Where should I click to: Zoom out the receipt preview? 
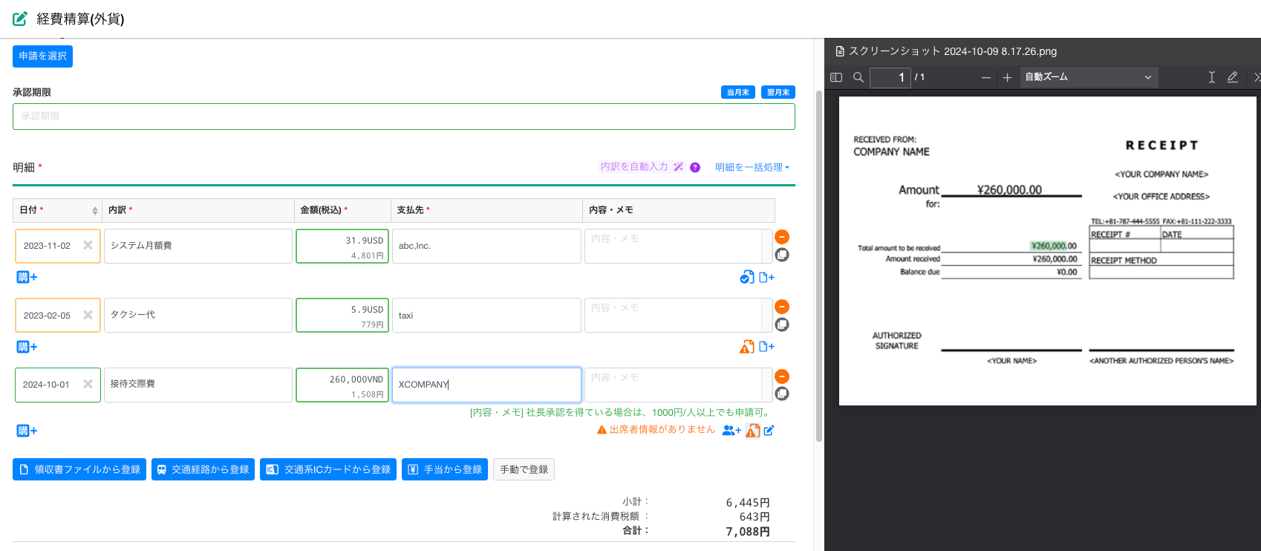pos(986,77)
